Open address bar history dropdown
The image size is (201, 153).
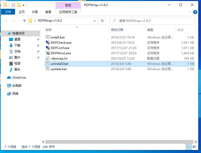click(x=94, y=21)
